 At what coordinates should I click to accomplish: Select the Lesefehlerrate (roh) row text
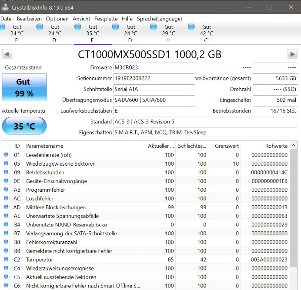(x=49, y=155)
